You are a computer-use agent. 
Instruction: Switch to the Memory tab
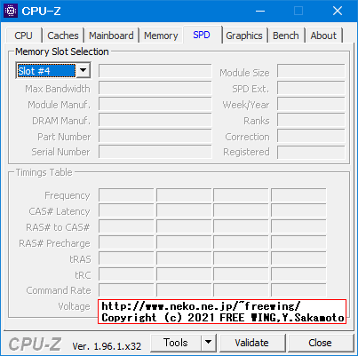(x=161, y=36)
